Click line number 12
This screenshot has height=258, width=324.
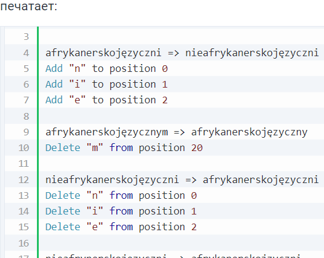[24, 180]
